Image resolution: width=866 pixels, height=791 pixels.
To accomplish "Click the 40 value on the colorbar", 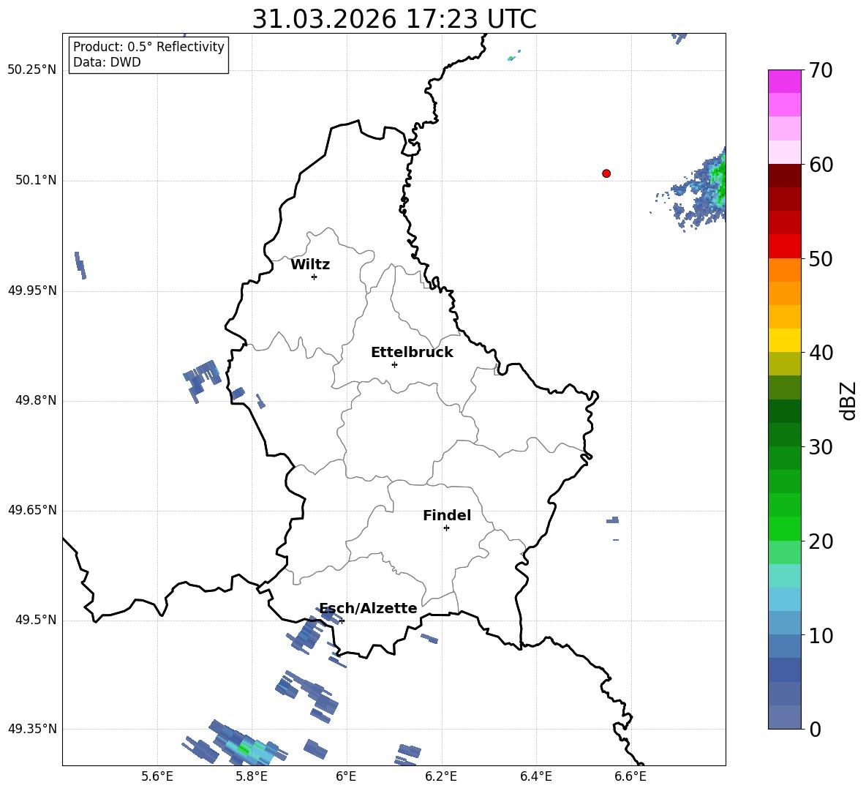I will (821, 353).
